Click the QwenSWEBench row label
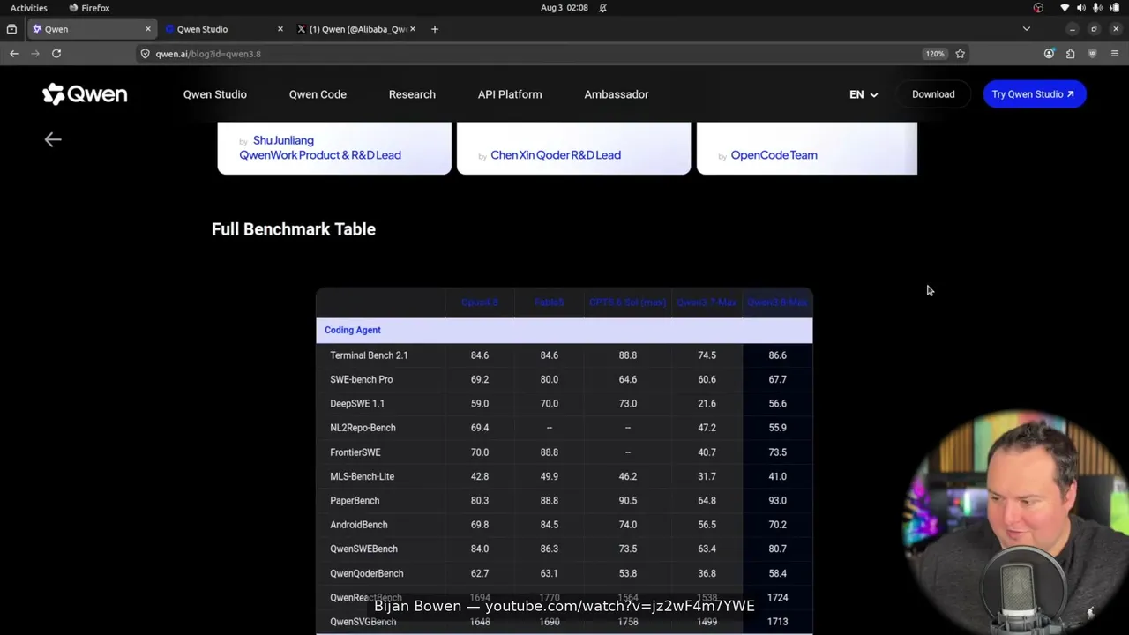Screen dimensions: 1129x635 (363, 549)
